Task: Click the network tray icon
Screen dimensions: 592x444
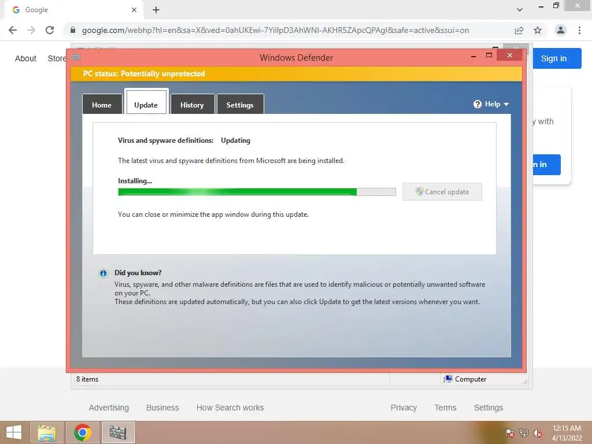Action: (524, 432)
